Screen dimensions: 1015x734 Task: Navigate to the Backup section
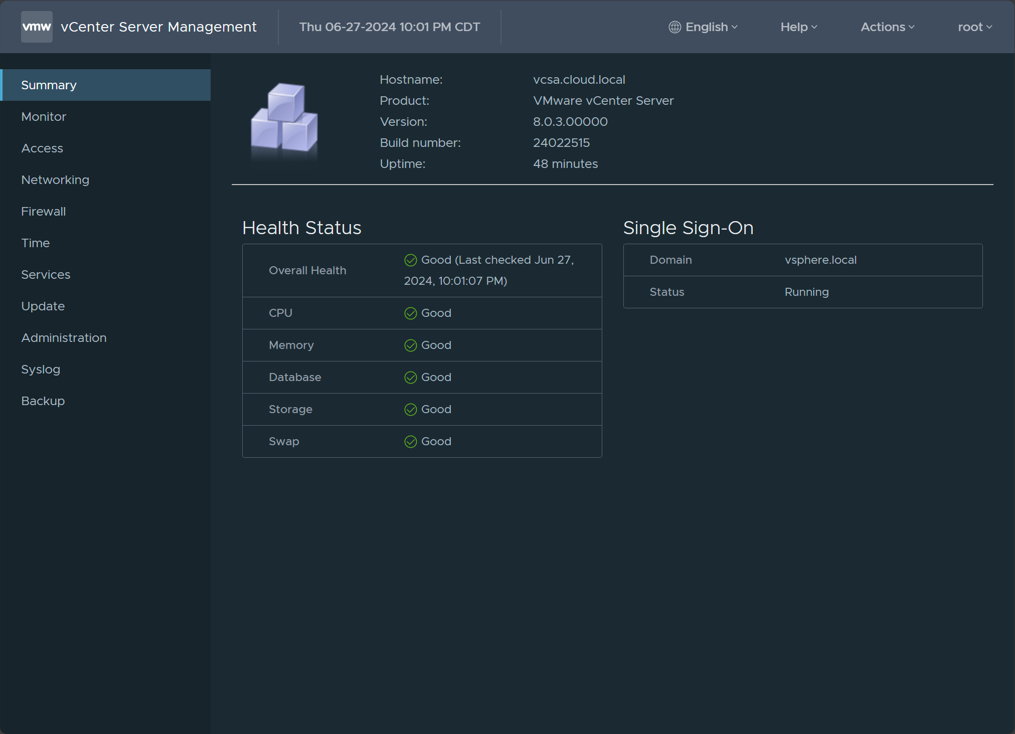click(x=43, y=401)
